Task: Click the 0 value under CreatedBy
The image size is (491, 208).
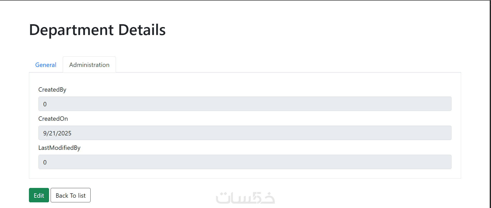Action: tap(45, 104)
